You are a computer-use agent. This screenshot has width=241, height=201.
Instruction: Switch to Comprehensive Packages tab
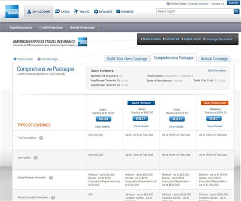pos(174,58)
